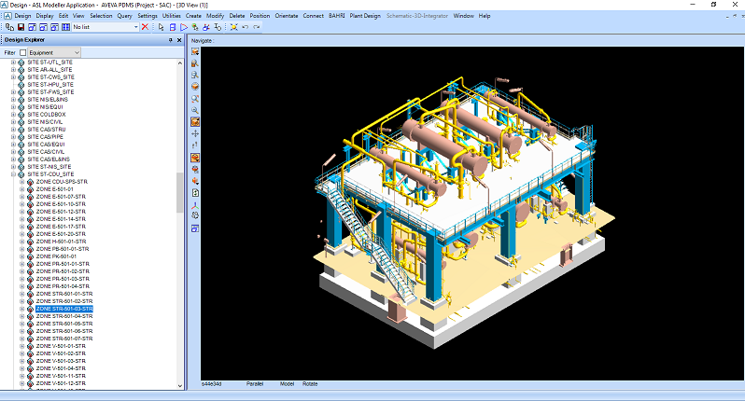
Task: Select the arrow cursor pick tool
Action: coord(162,27)
